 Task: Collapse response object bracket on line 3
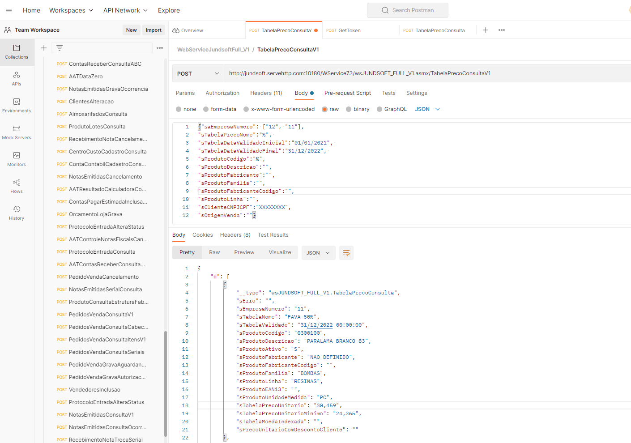pyautogui.click(x=225, y=285)
